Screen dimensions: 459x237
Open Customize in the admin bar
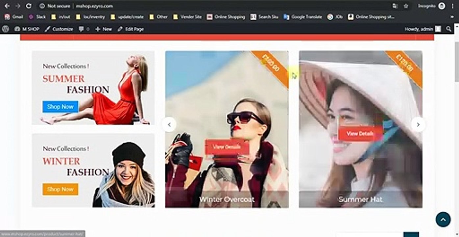(x=59, y=29)
